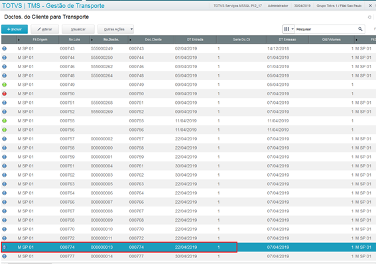376x264 pixels.
Task: Click the blue status icon for lot 000759
Action: point(5,157)
